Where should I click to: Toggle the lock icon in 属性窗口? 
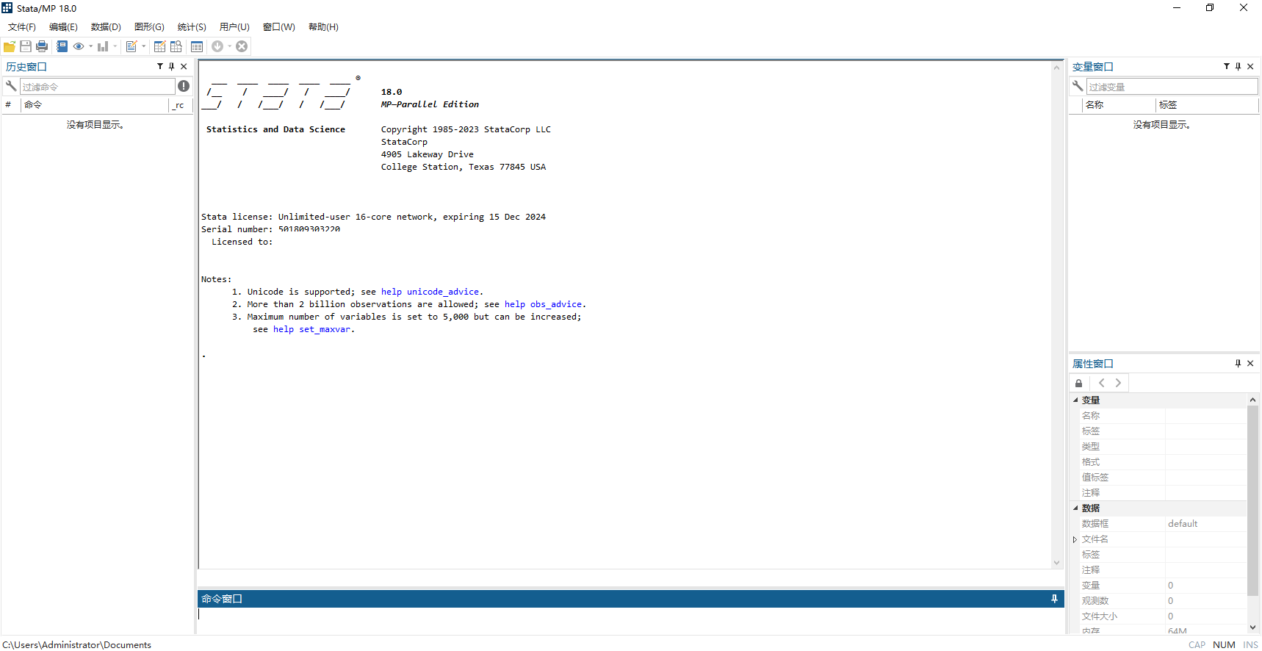tap(1078, 383)
